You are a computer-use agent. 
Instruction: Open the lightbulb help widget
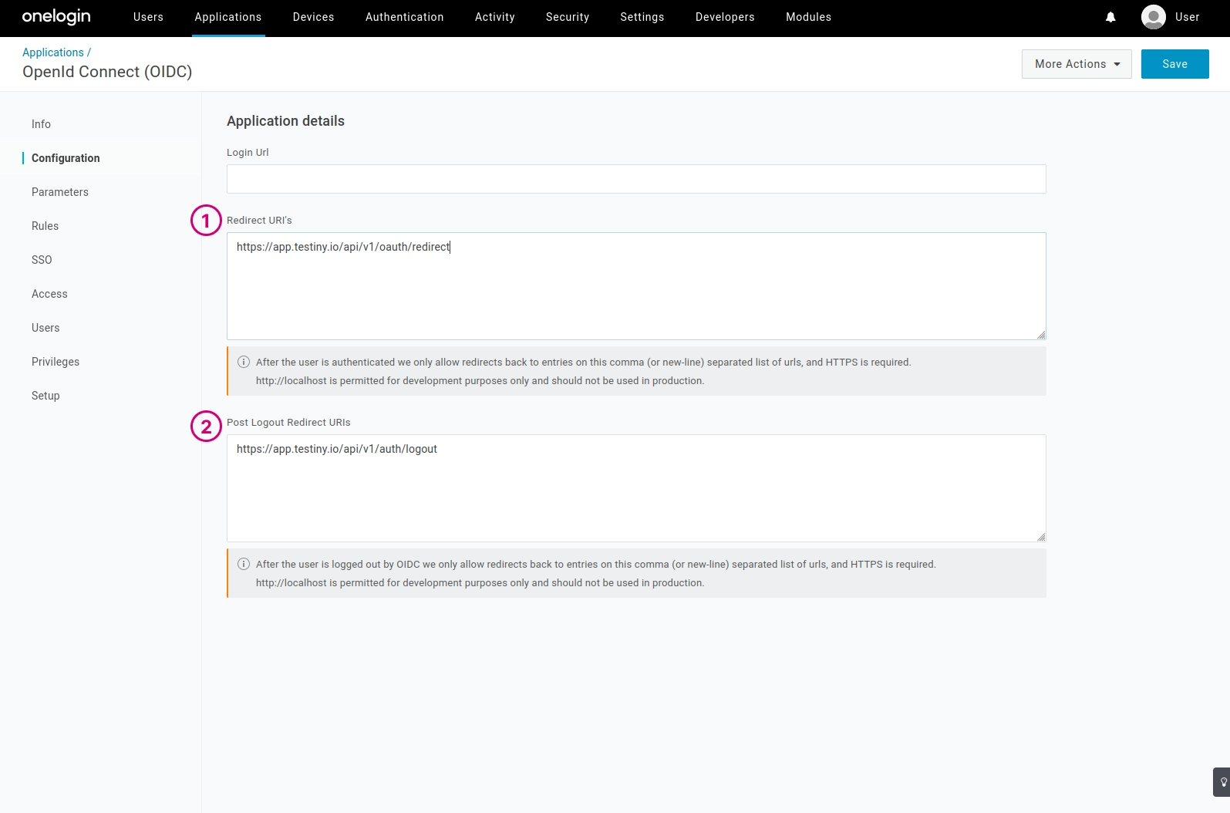point(1222,782)
